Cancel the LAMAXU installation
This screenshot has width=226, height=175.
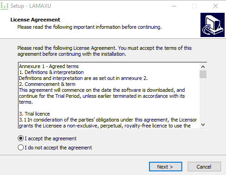(x=204, y=167)
